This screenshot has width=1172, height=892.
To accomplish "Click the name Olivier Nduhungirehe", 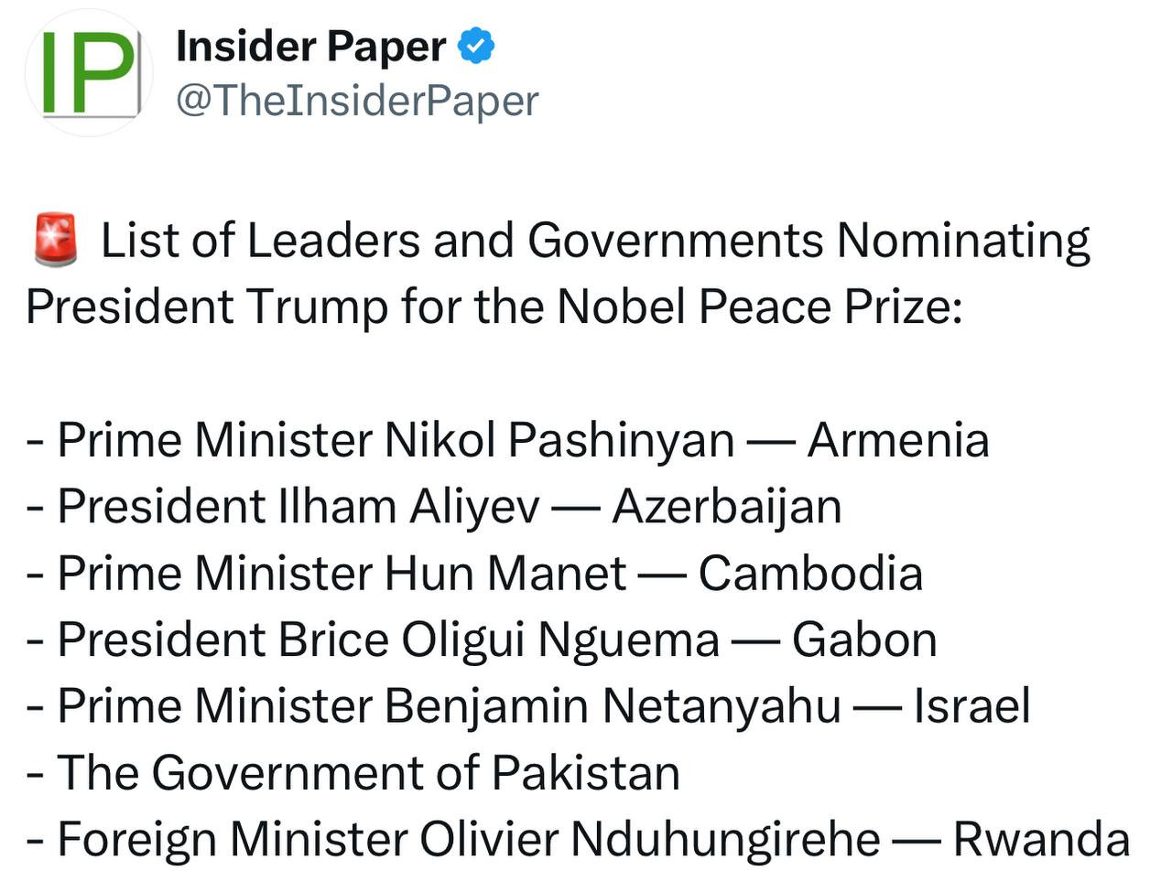I will pos(650,840).
